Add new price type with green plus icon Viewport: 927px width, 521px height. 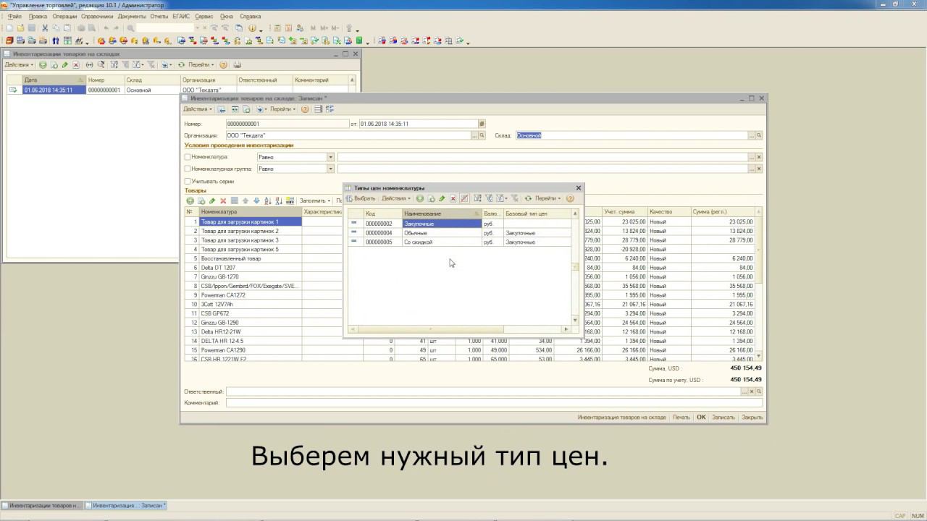click(x=420, y=198)
